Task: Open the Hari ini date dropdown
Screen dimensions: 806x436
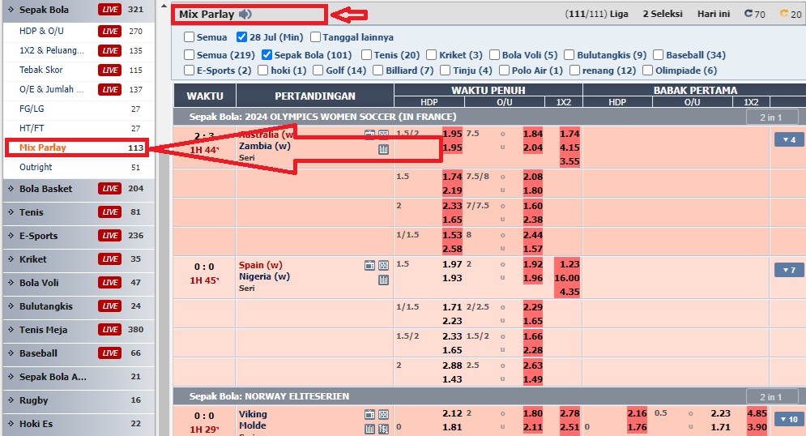Action: point(714,14)
